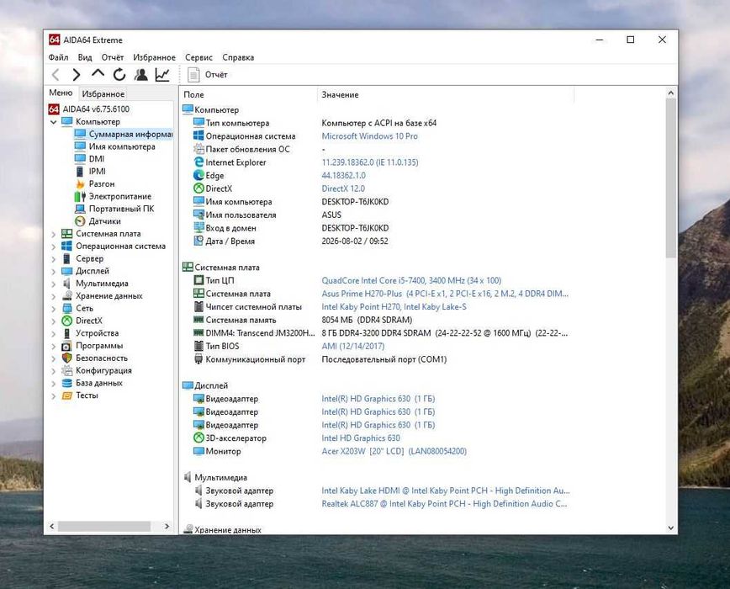Screen dimensions: 730x589
Task: Click DESKTOP-T6JK0KD computer name value
Action: [355, 202]
